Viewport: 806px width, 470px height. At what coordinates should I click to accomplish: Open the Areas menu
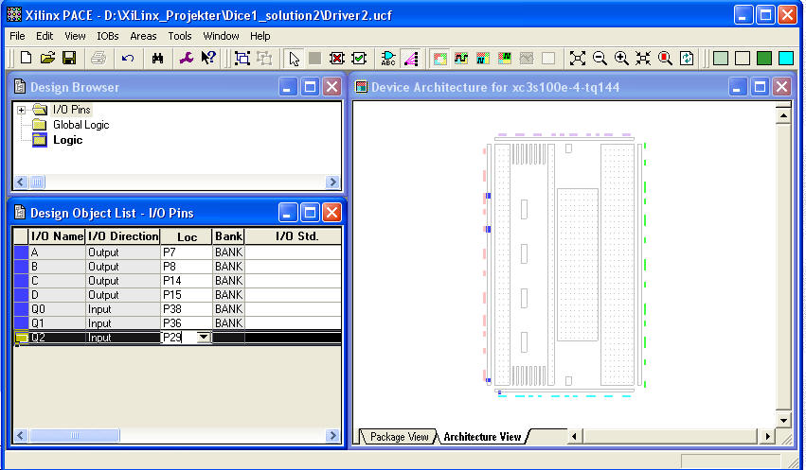[x=143, y=36]
